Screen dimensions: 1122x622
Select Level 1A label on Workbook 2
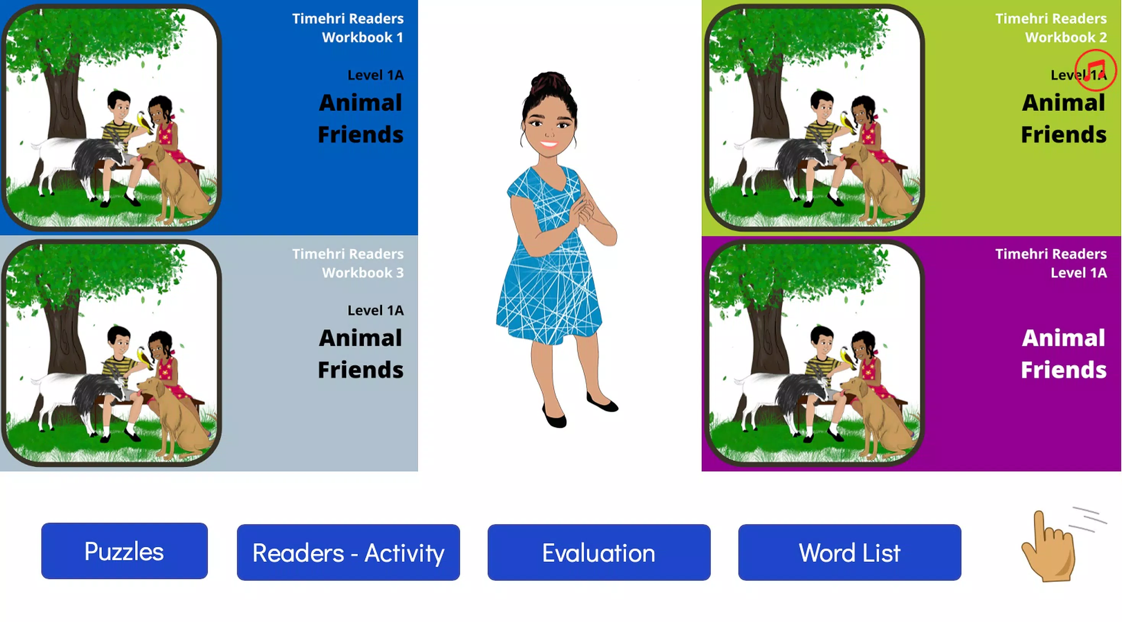point(1065,74)
